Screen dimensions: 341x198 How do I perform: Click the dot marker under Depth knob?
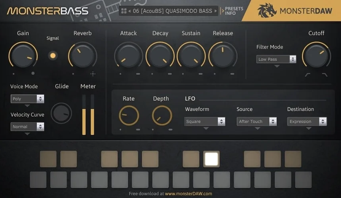click(153, 130)
